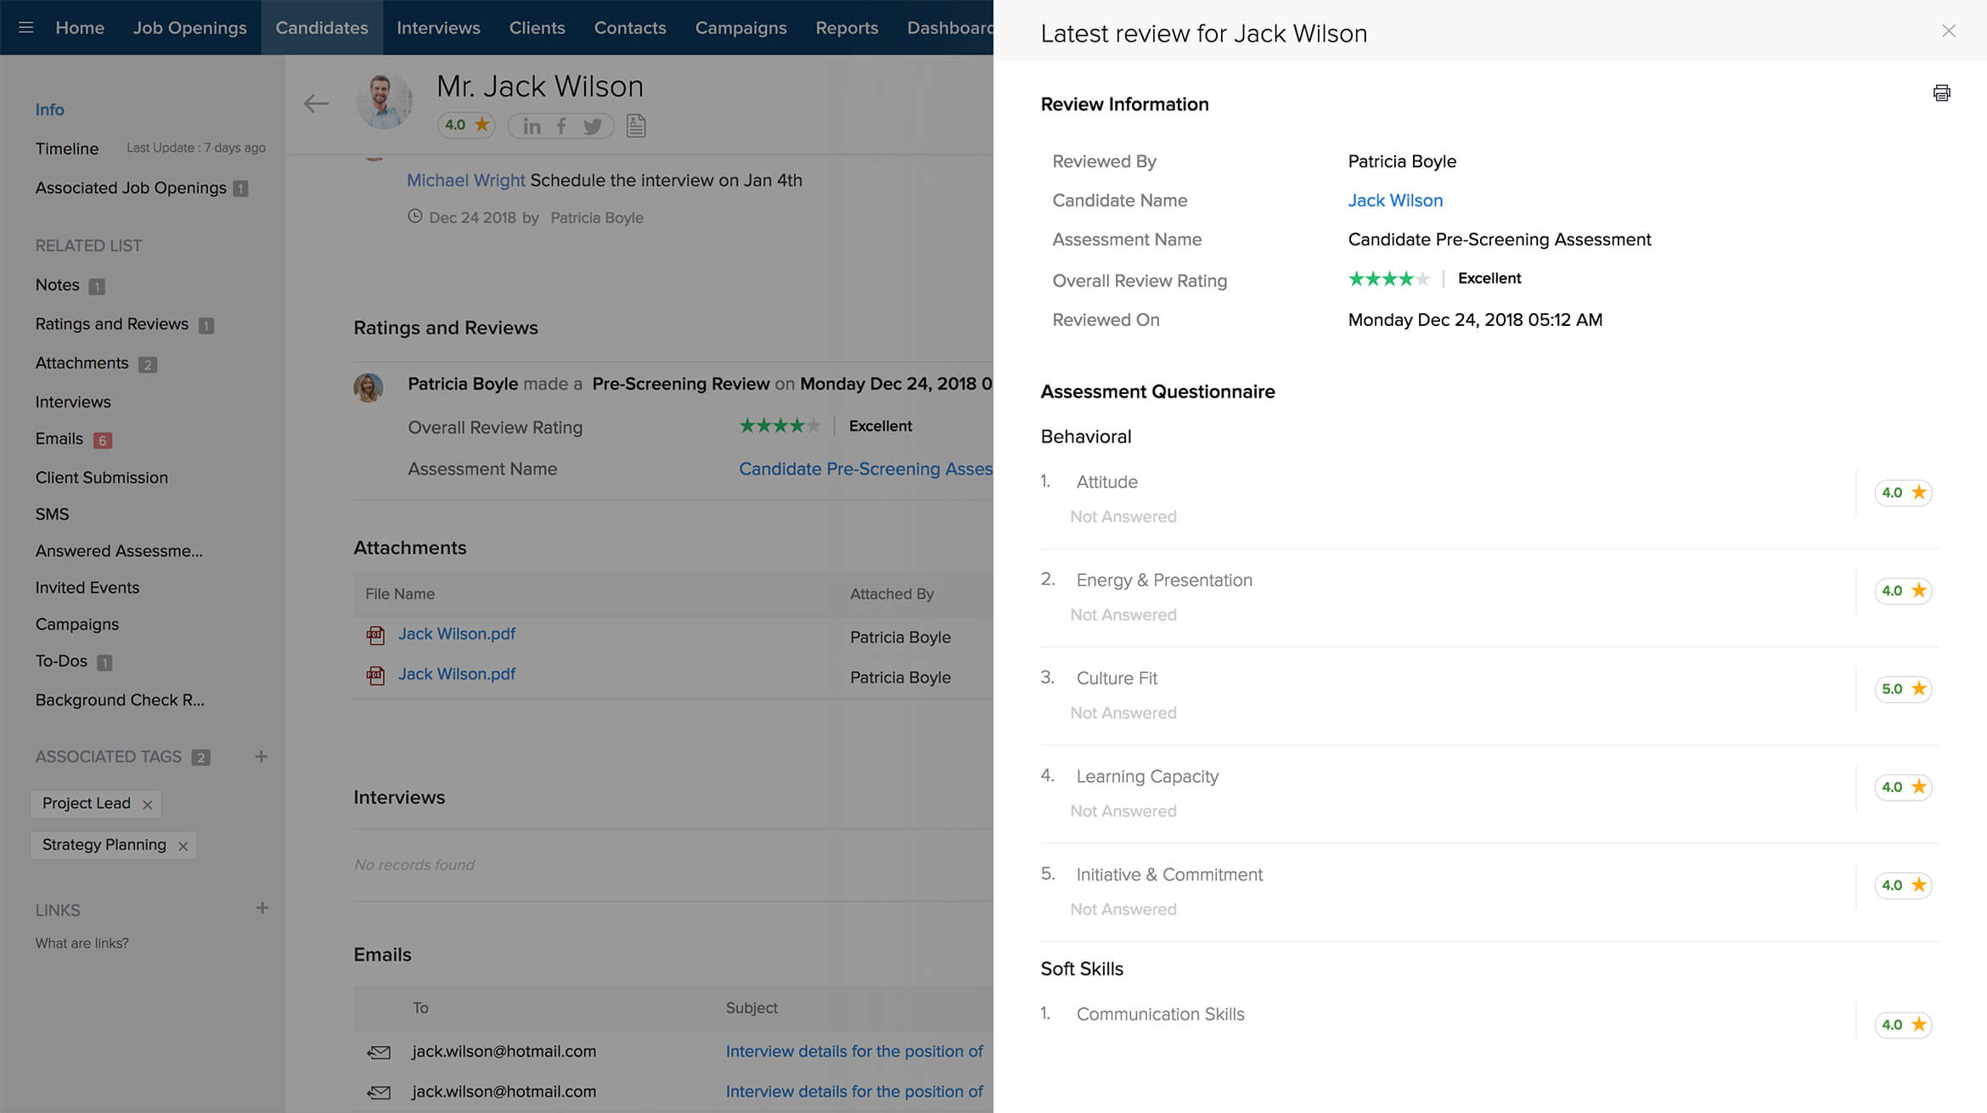Close the latest review panel
The image size is (1987, 1113).
point(1948,31)
